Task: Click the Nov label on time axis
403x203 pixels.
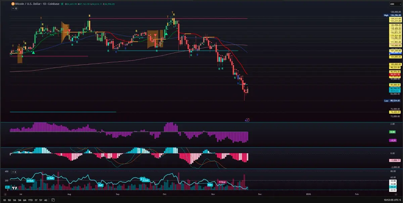Action: (213, 194)
